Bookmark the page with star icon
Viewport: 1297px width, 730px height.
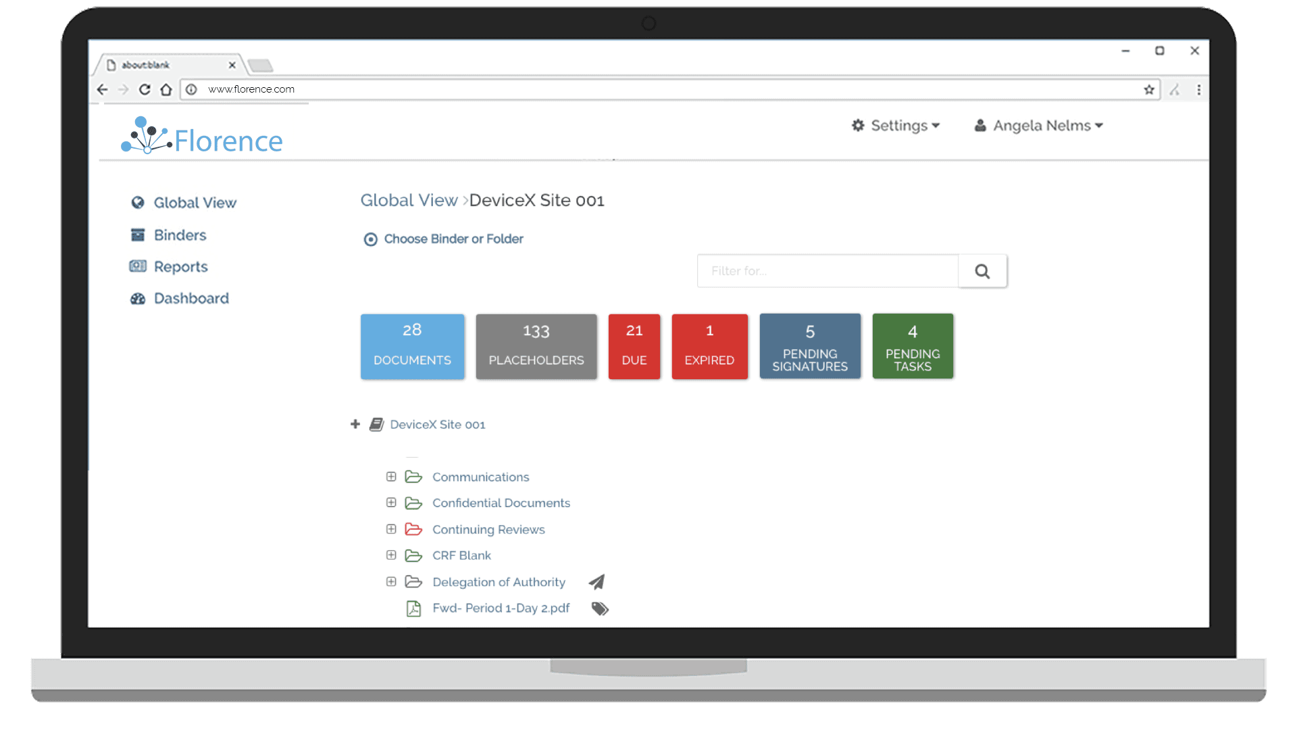tap(1148, 89)
